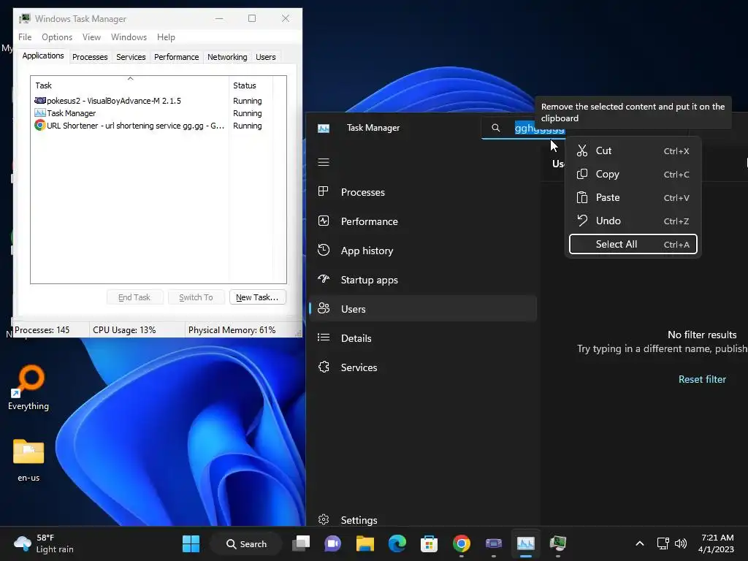The image size is (748, 561).
Task: Switch to the Users tab in Windows Task Manager
Action: [x=266, y=57]
